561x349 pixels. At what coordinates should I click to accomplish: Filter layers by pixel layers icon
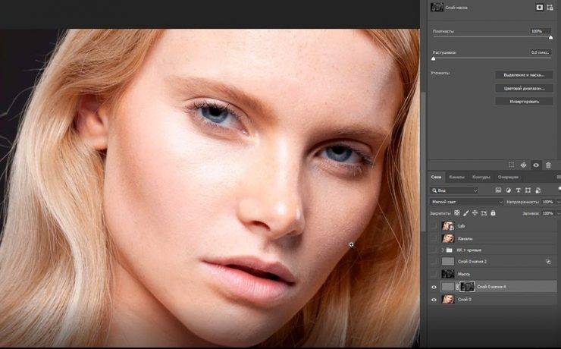498,190
